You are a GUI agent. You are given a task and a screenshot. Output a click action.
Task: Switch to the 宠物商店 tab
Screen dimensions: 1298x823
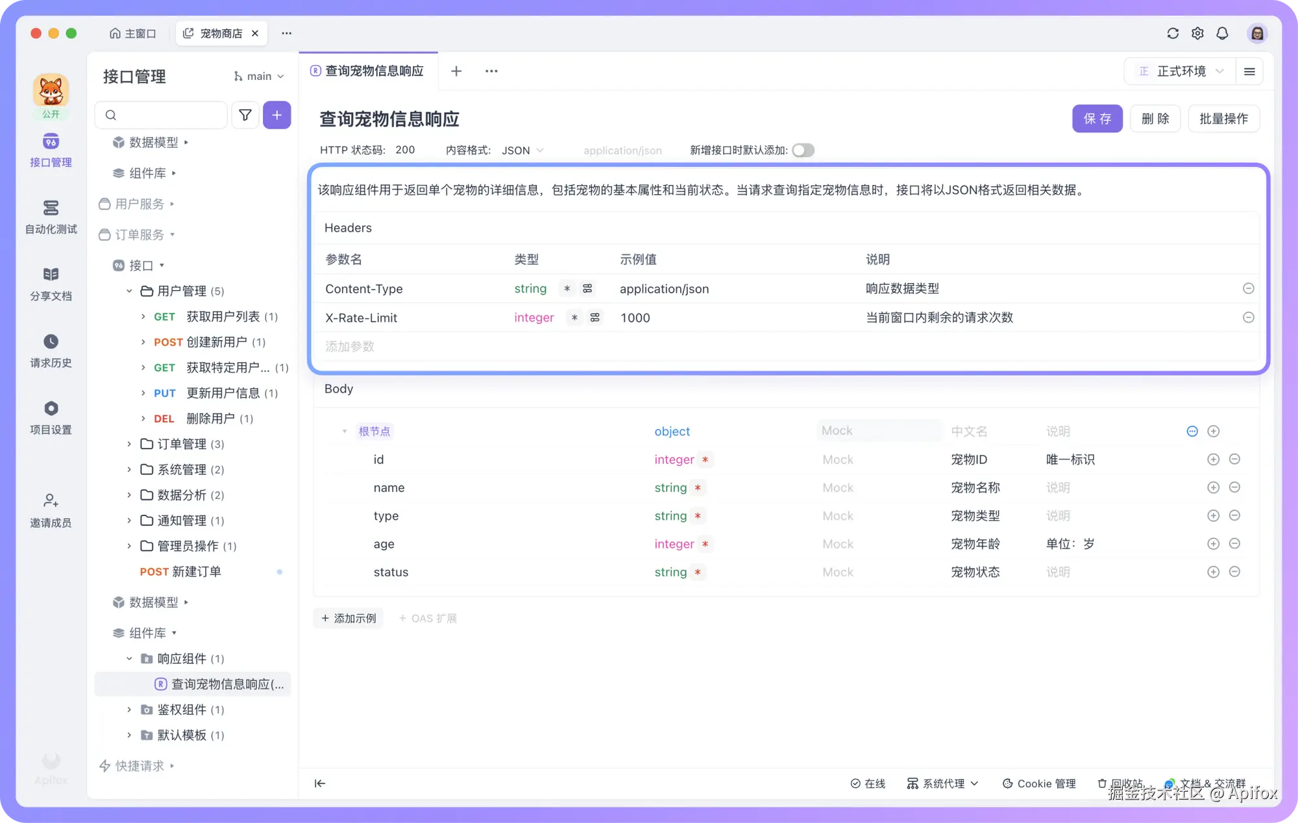click(x=221, y=33)
